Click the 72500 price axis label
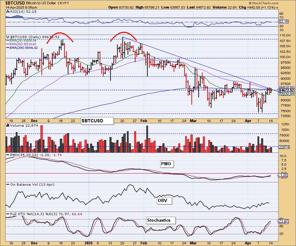296x246 pixels. tap(285, 116)
